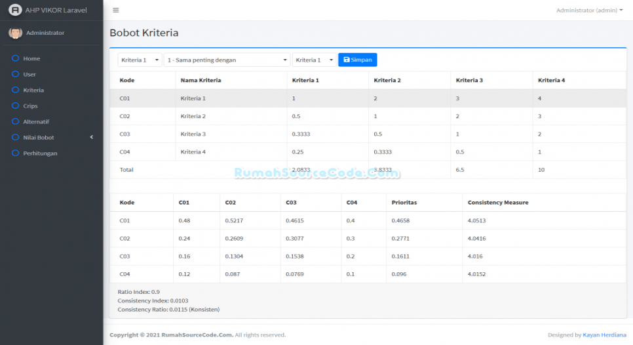Click the circle icon beside Kriteria
The image size is (633, 345).
pos(15,90)
